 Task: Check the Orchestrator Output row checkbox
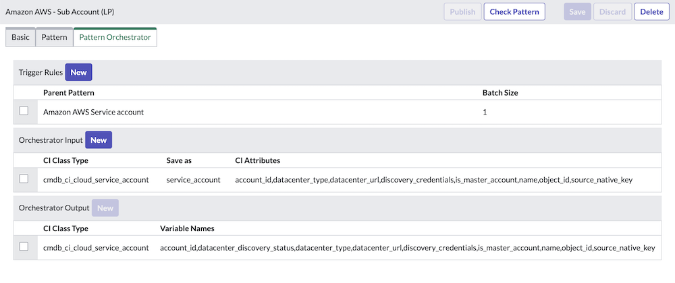coord(24,247)
